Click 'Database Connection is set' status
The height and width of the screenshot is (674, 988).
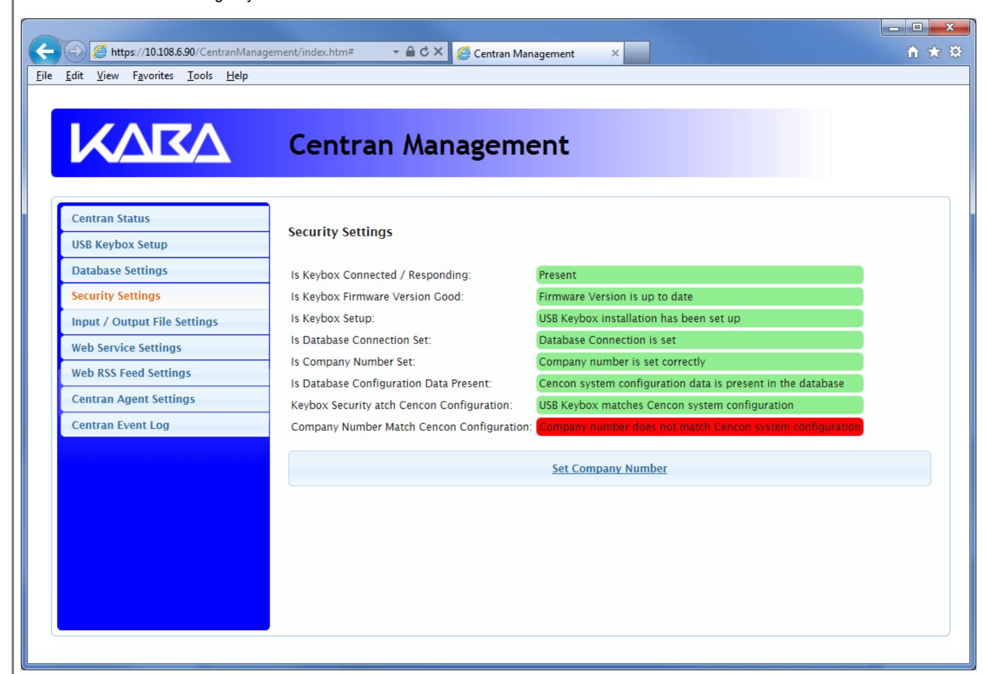pos(699,340)
